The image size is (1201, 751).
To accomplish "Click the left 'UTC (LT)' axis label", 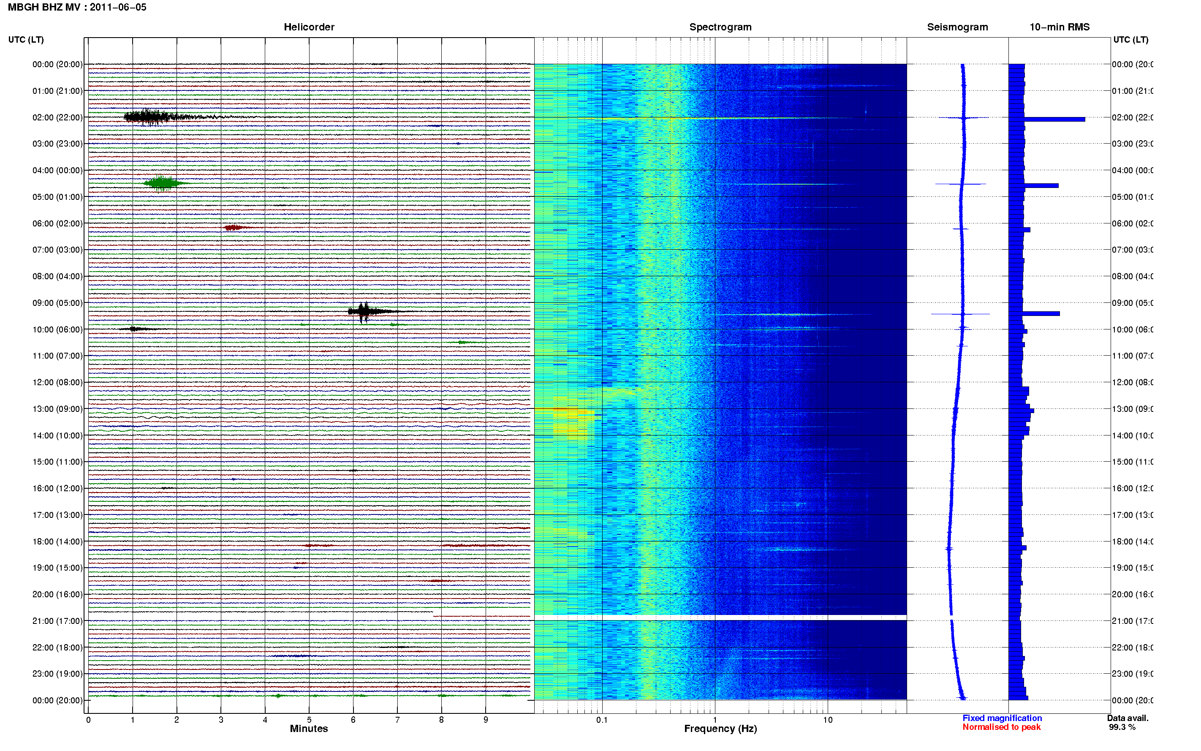I will click(x=26, y=40).
